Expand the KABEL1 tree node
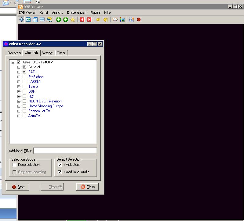Image resolution: width=244 pixels, height=221 pixels. (x=19, y=82)
